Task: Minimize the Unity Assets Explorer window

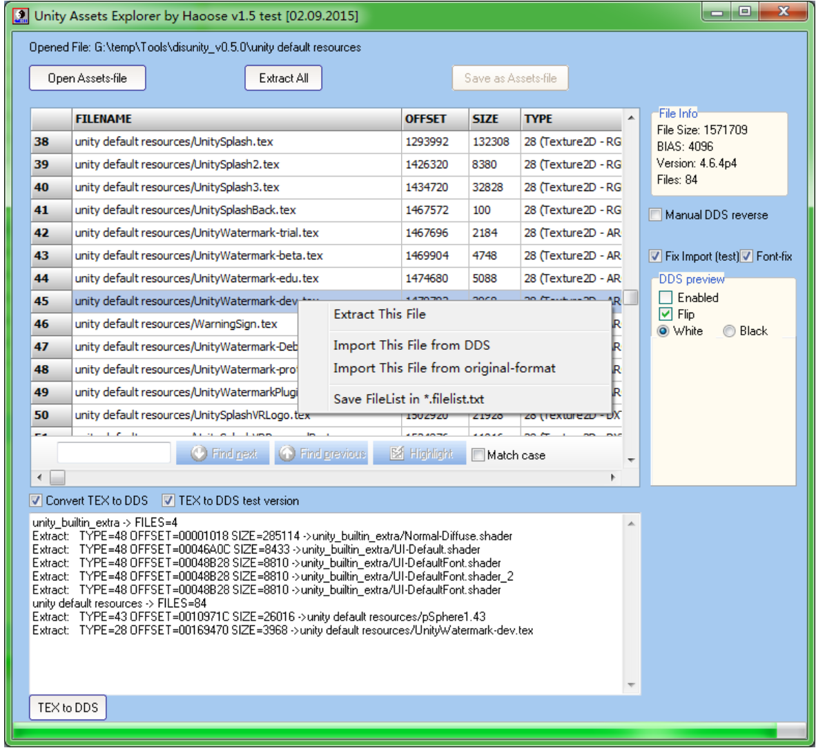Action: 717,12
